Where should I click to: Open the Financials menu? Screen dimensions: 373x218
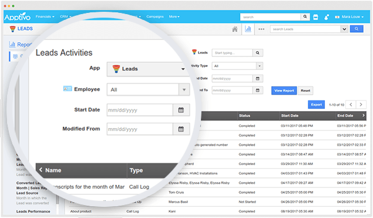coord(45,16)
